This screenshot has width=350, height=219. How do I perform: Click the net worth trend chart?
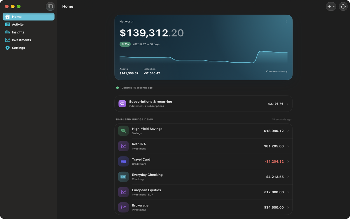click(203, 57)
